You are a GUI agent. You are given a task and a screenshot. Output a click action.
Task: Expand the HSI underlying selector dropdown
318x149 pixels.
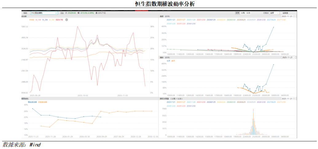[56, 13]
